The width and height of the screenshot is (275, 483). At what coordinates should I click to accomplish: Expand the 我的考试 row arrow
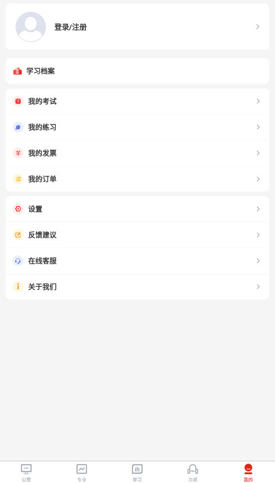point(258,101)
